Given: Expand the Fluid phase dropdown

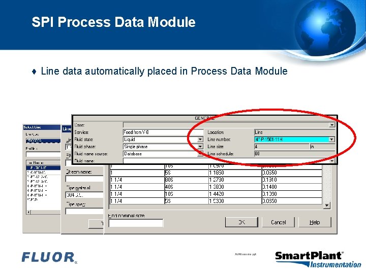Looking at the screenshot, I should (200, 147).
